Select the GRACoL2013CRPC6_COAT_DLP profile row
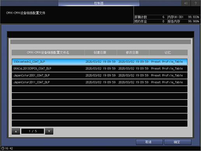The image size is (201, 151). tap(100, 68)
